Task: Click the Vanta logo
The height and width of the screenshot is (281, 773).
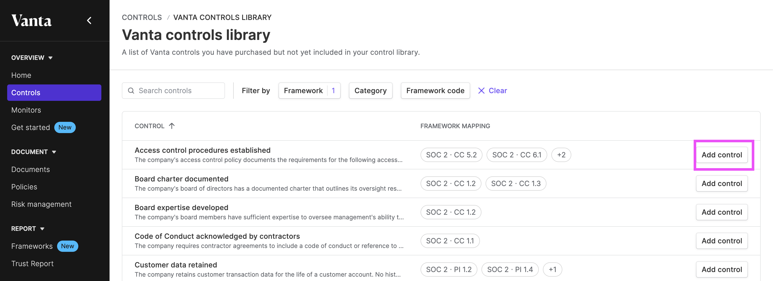Action: point(31,21)
